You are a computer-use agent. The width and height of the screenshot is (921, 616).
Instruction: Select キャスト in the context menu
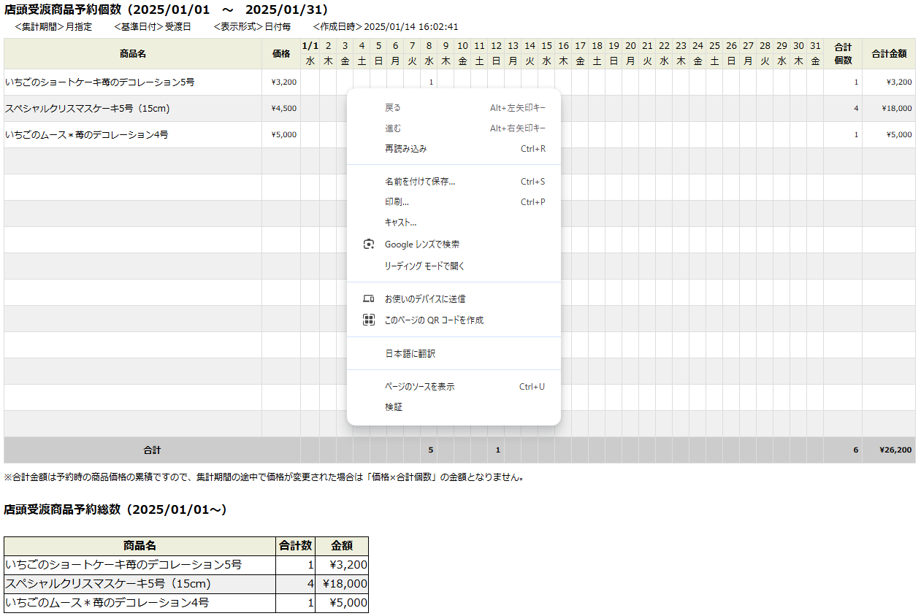(x=400, y=223)
